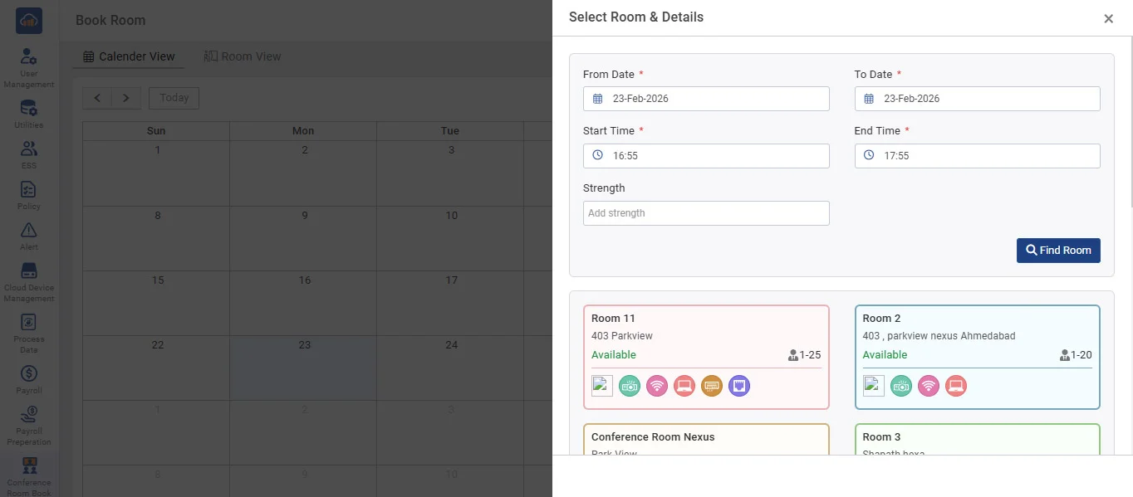1133x497 pixels.
Task: Click the air conditioner icon in Room 11
Action: click(712, 386)
